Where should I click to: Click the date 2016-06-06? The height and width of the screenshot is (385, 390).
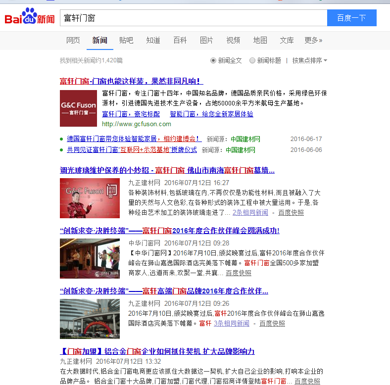[x=306, y=150]
